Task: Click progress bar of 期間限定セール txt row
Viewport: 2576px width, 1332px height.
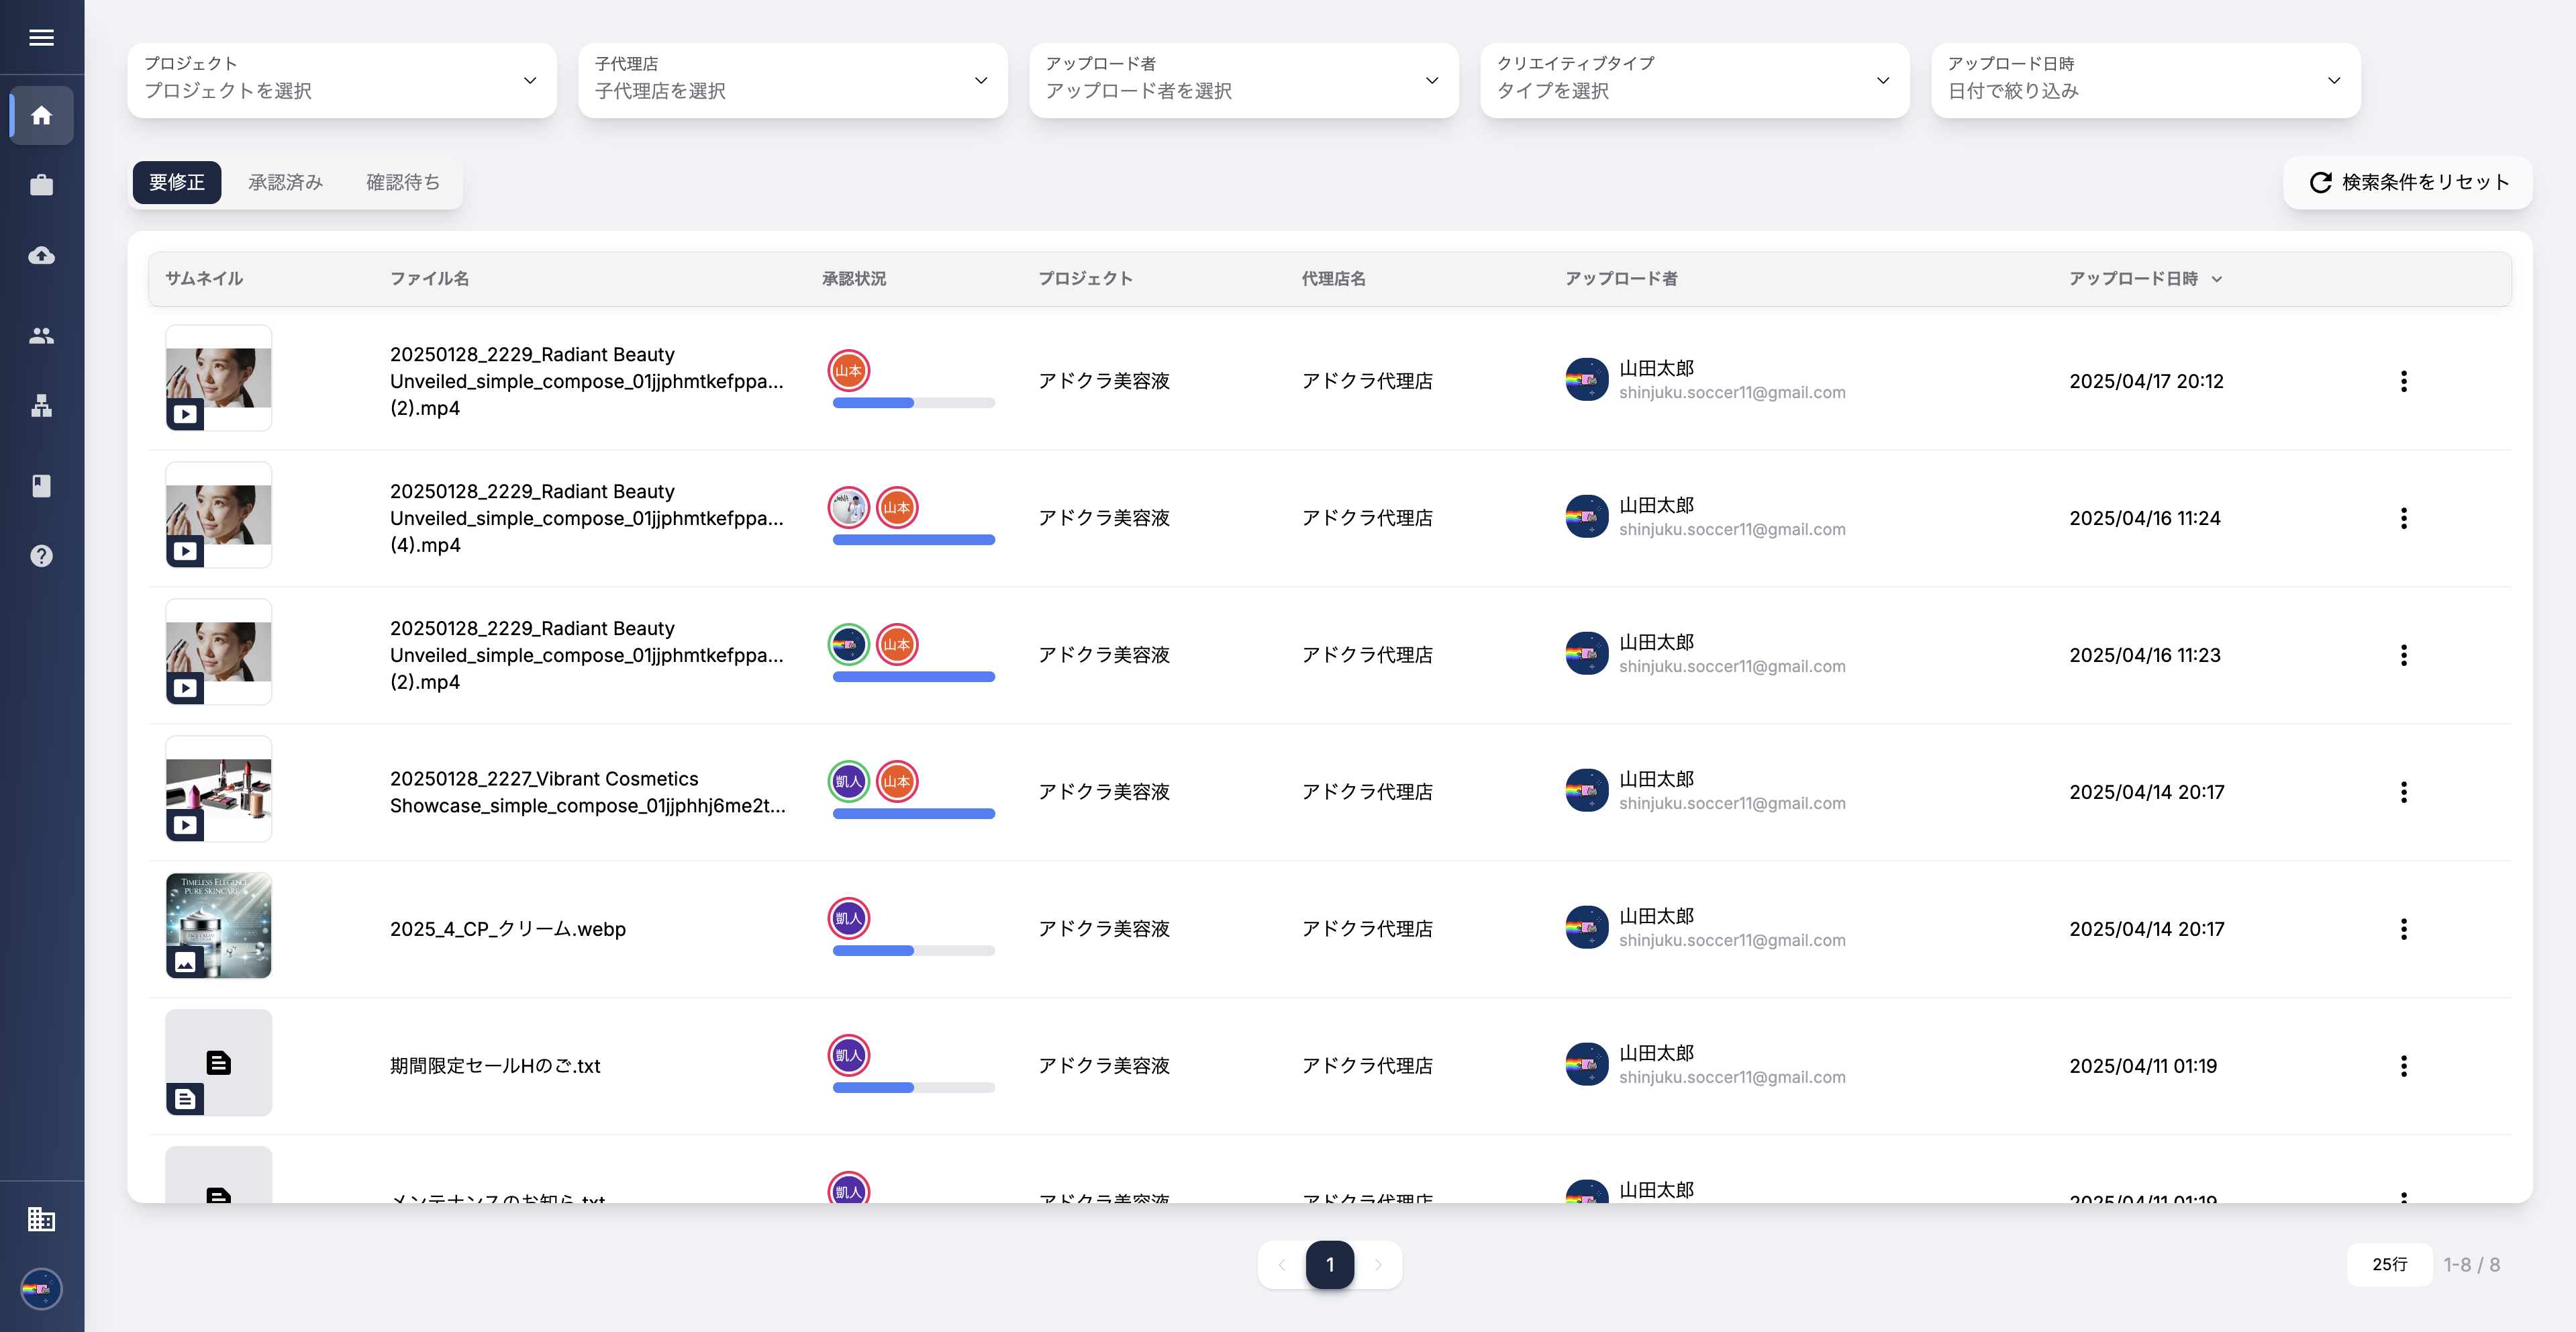Action: point(913,1087)
